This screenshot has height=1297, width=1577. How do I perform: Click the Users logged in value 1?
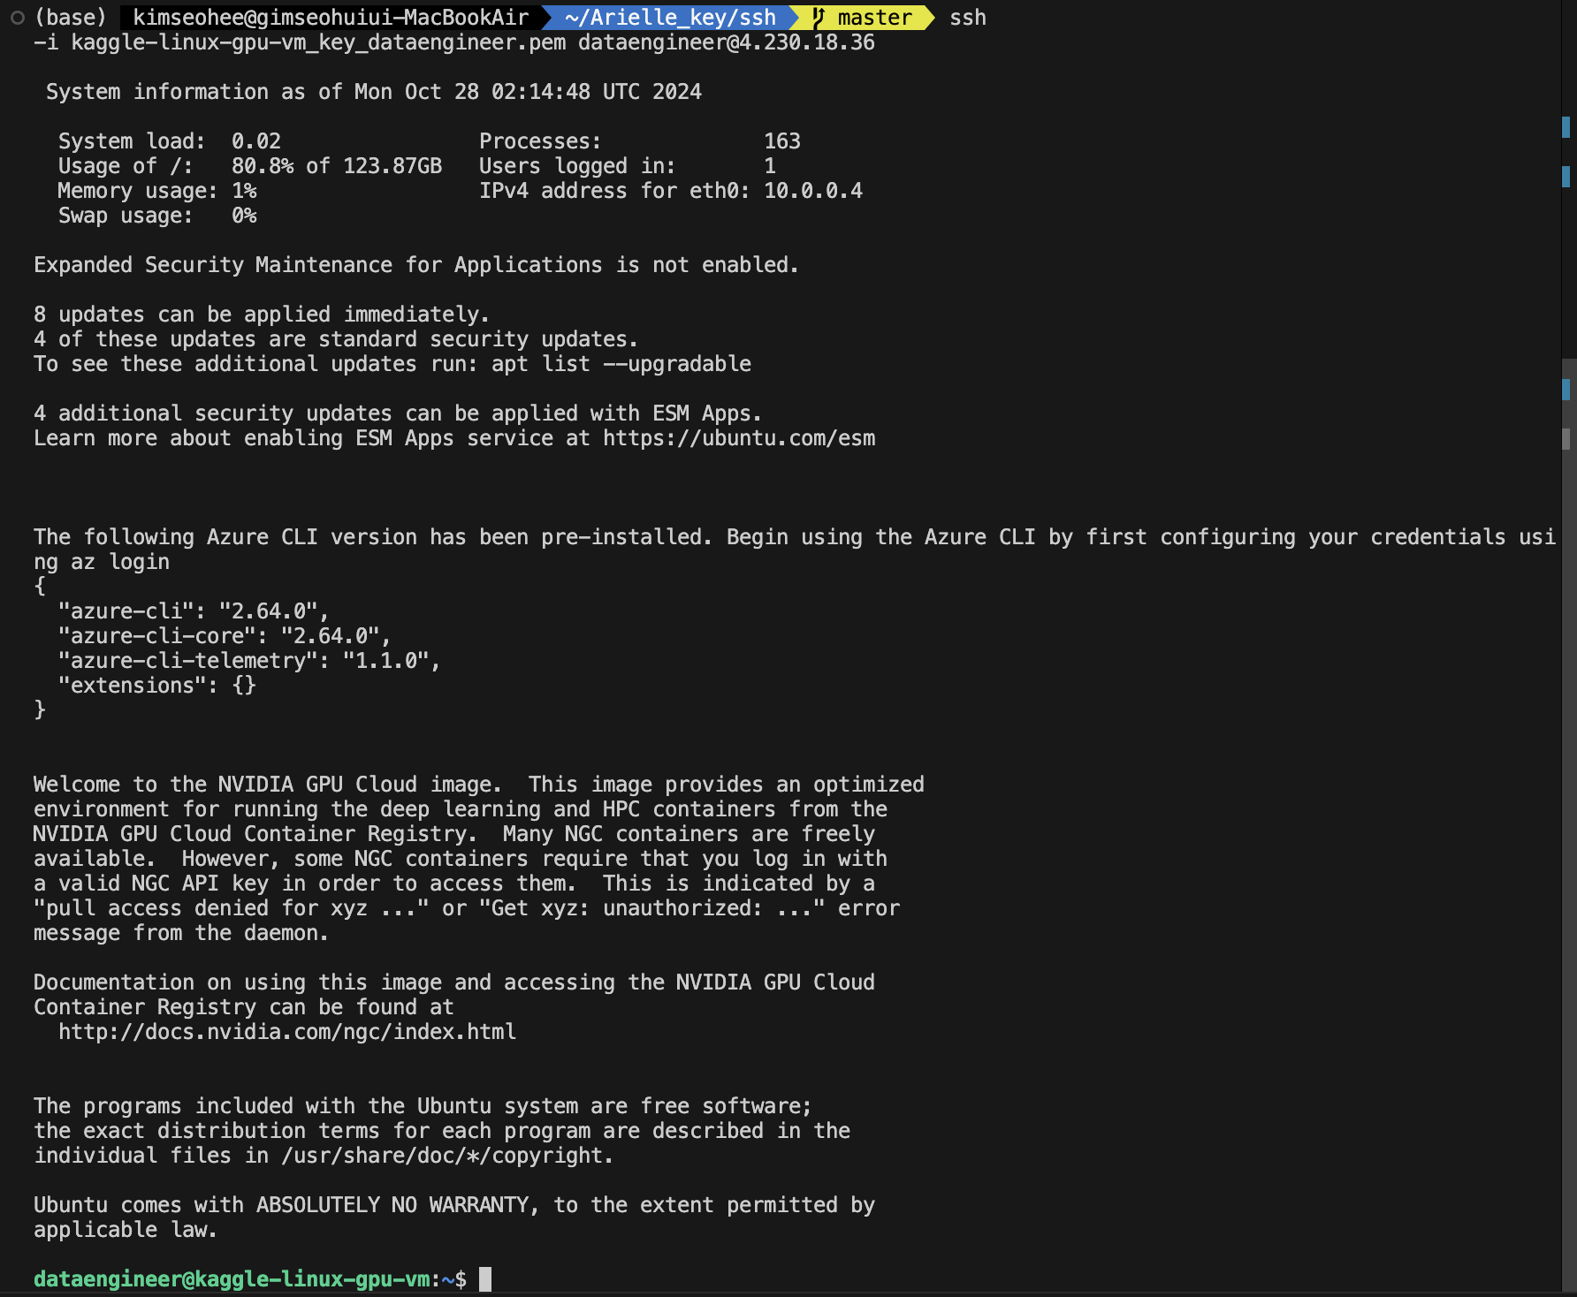770,166
